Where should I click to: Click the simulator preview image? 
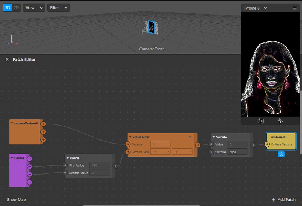(x=271, y=65)
